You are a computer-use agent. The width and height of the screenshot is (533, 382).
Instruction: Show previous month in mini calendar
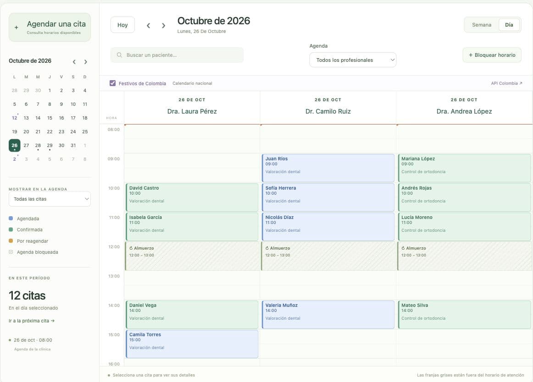74,62
